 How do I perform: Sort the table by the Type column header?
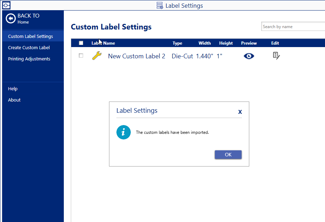[x=177, y=43]
